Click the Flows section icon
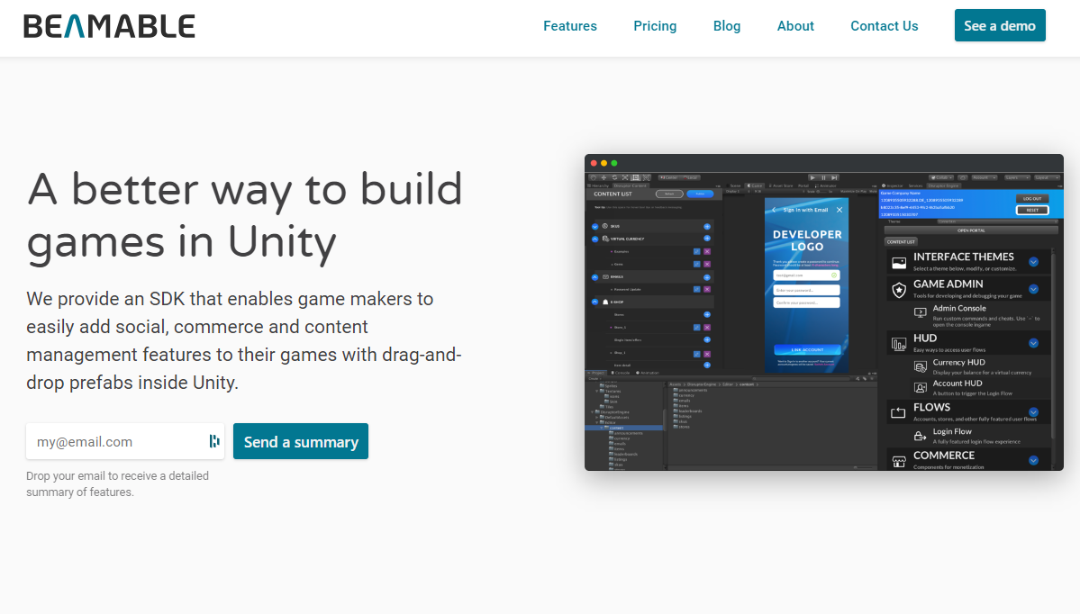This screenshot has height=614, width=1080. (898, 413)
